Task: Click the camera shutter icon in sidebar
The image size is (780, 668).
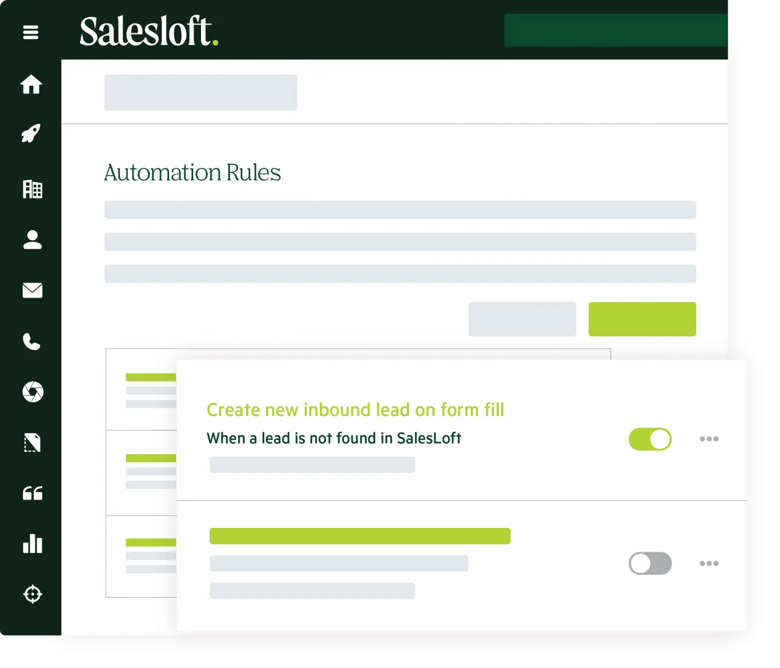Action: pos(33,392)
